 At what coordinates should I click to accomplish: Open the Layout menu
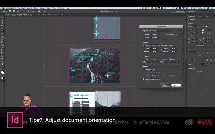(x=29, y=8)
